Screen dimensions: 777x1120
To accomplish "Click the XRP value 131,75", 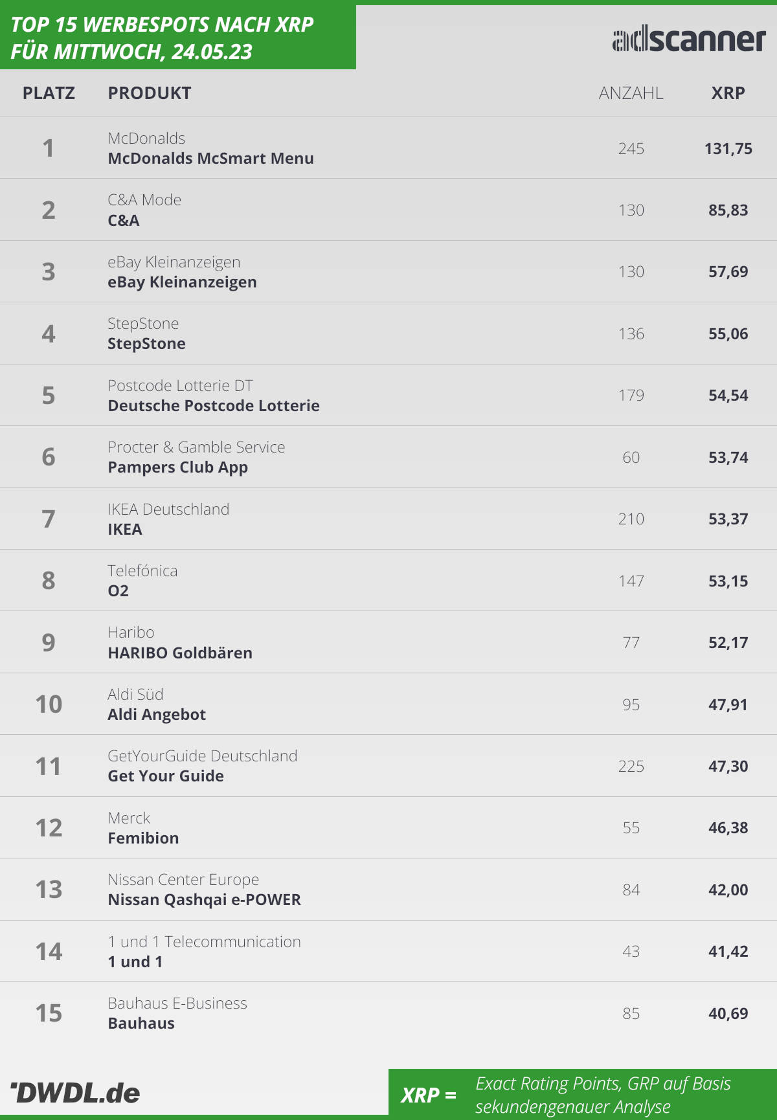I will tap(728, 149).
